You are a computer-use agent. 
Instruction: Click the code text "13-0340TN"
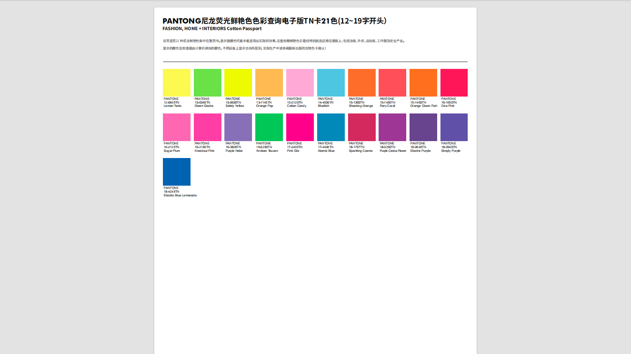[x=202, y=102]
